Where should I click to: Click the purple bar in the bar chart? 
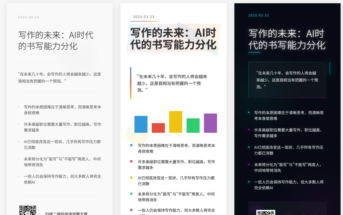(x=211, y=123)
